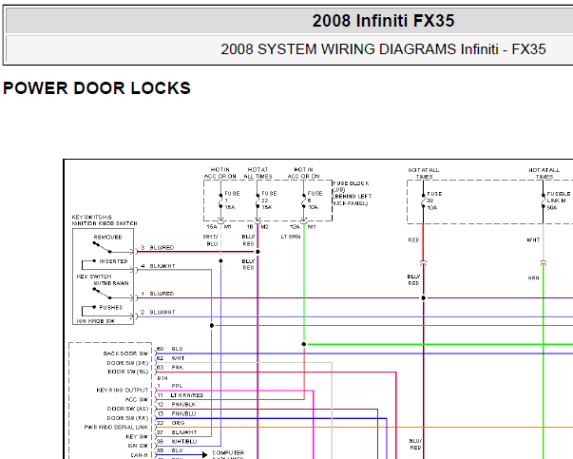Click the 'KEY SWITCH WITHDRAWN' label
Image resolution: width=573 pixels, height=459 pixels.
point(103,279)
